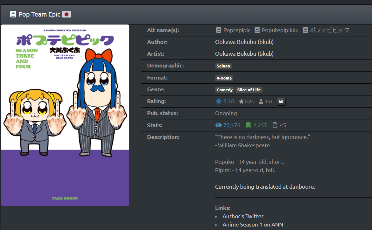The image size is (372, 230).
Task: Click the "Demographic:" row label
Action: click(165, 66)
